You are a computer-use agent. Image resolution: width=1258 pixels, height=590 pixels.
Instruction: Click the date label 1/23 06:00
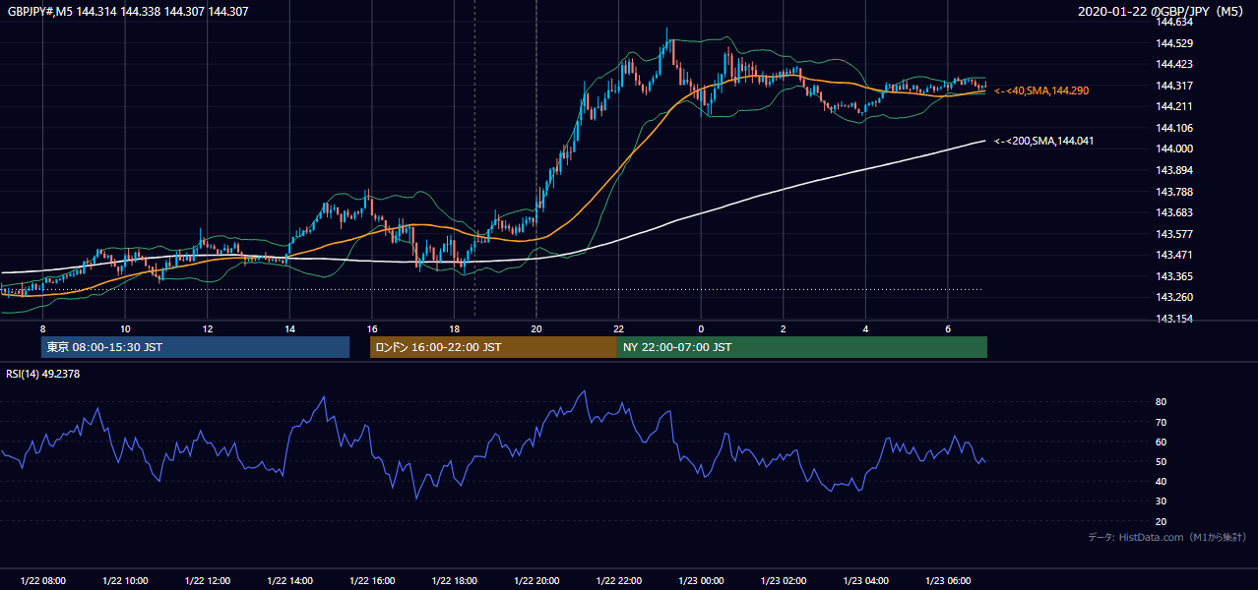pos(947,581)
